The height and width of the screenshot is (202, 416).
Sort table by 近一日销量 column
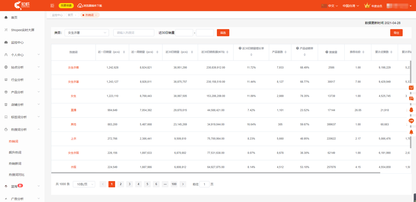point(124,52)
